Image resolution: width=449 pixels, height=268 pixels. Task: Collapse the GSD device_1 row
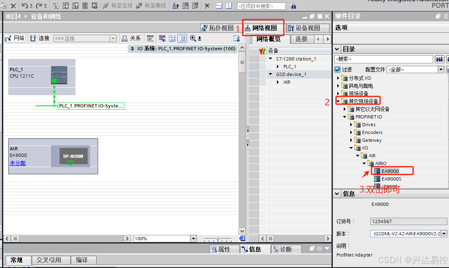coord(270,74)
